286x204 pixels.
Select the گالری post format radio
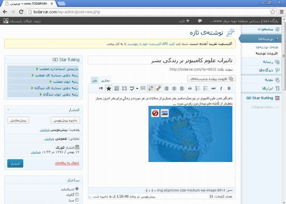[77, 194]
